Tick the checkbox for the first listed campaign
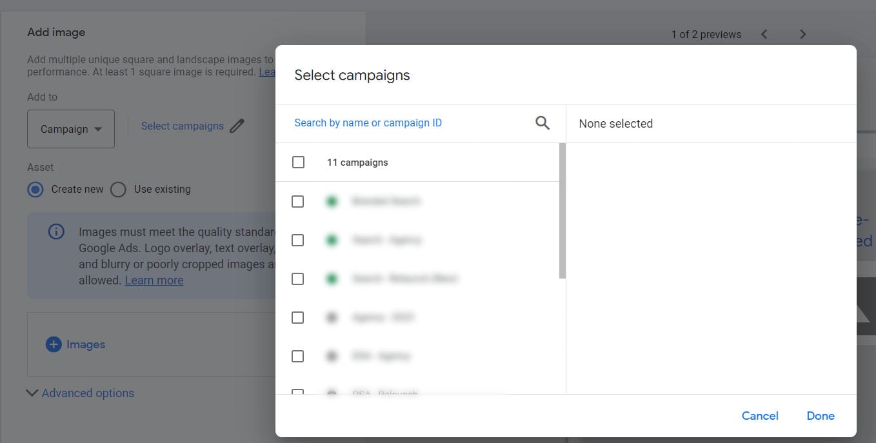 [x=298, y=202]
